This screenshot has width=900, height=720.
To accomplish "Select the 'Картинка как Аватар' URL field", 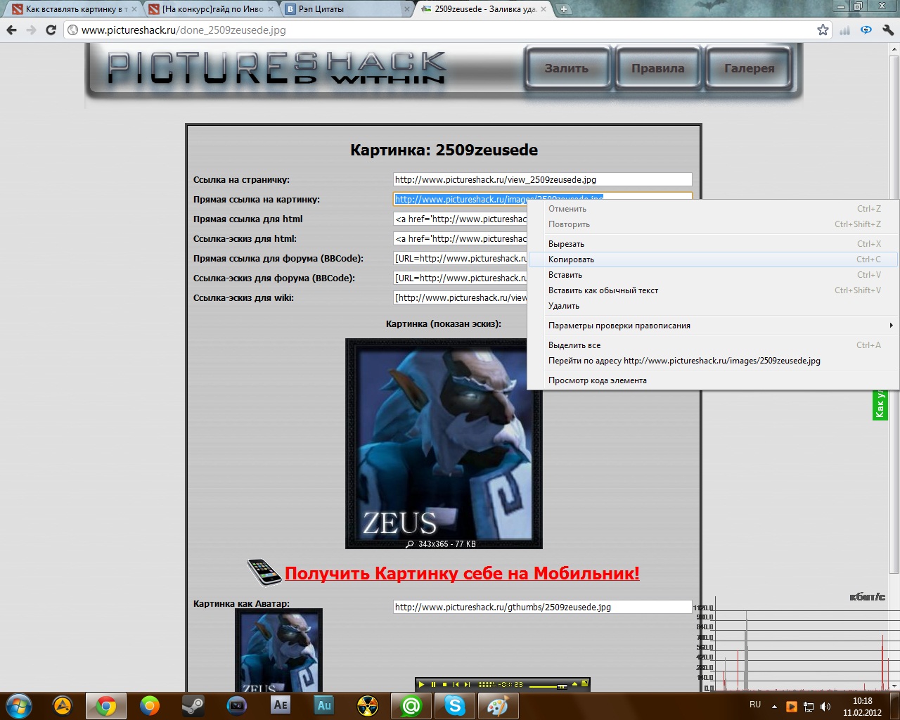I will click(542, 607).
